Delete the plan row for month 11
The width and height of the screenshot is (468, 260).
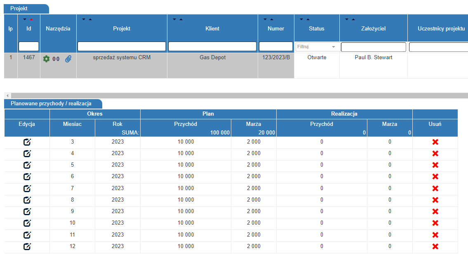coord(435,235)
